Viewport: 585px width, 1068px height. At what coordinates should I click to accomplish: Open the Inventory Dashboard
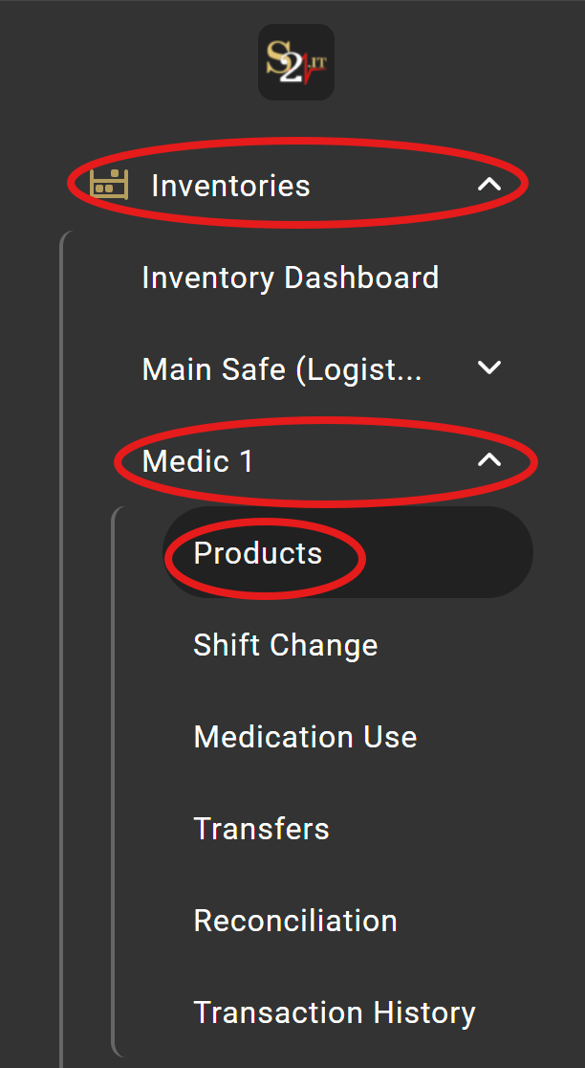(290, 278)
